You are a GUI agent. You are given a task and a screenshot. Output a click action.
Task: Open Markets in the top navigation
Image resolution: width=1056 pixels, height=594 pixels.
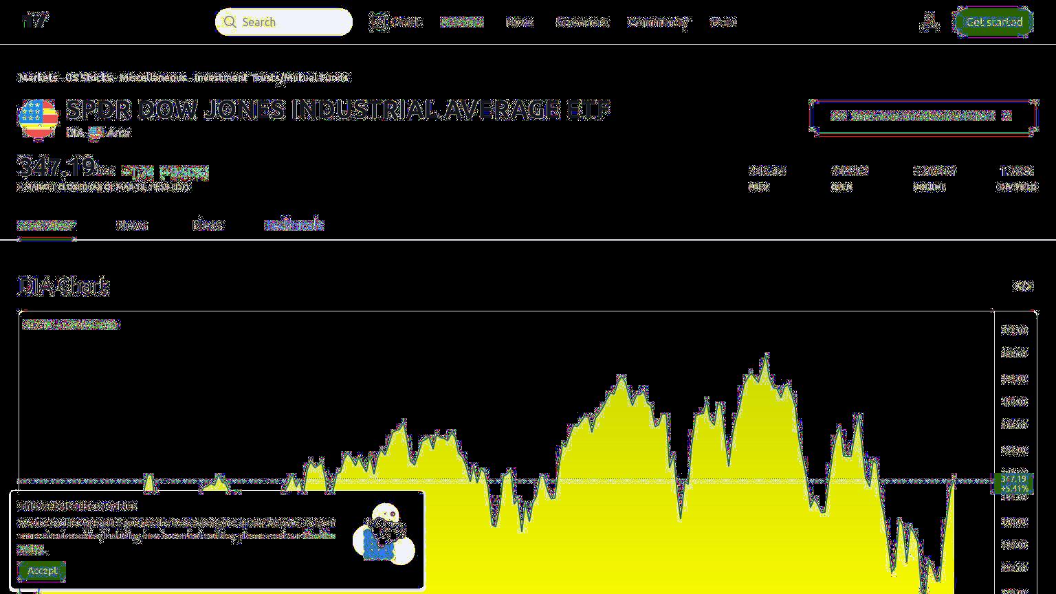pyautogui.click(x=462, y=22)
